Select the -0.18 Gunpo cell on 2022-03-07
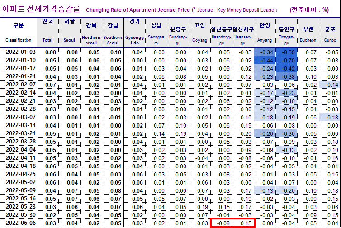This screenshot has height=228, width=341. (330, 117)
